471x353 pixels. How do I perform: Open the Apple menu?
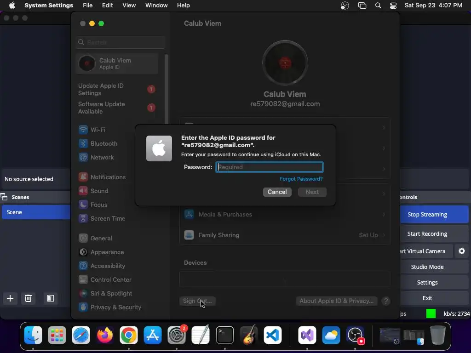coord(12,6)
